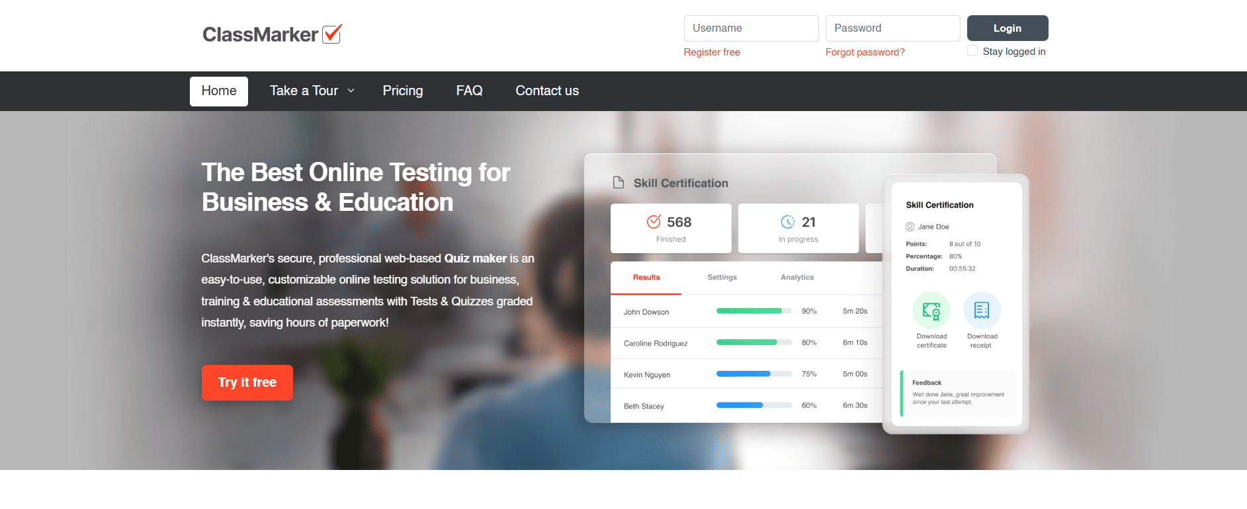Click the Download receipt icon

(982, 310)
